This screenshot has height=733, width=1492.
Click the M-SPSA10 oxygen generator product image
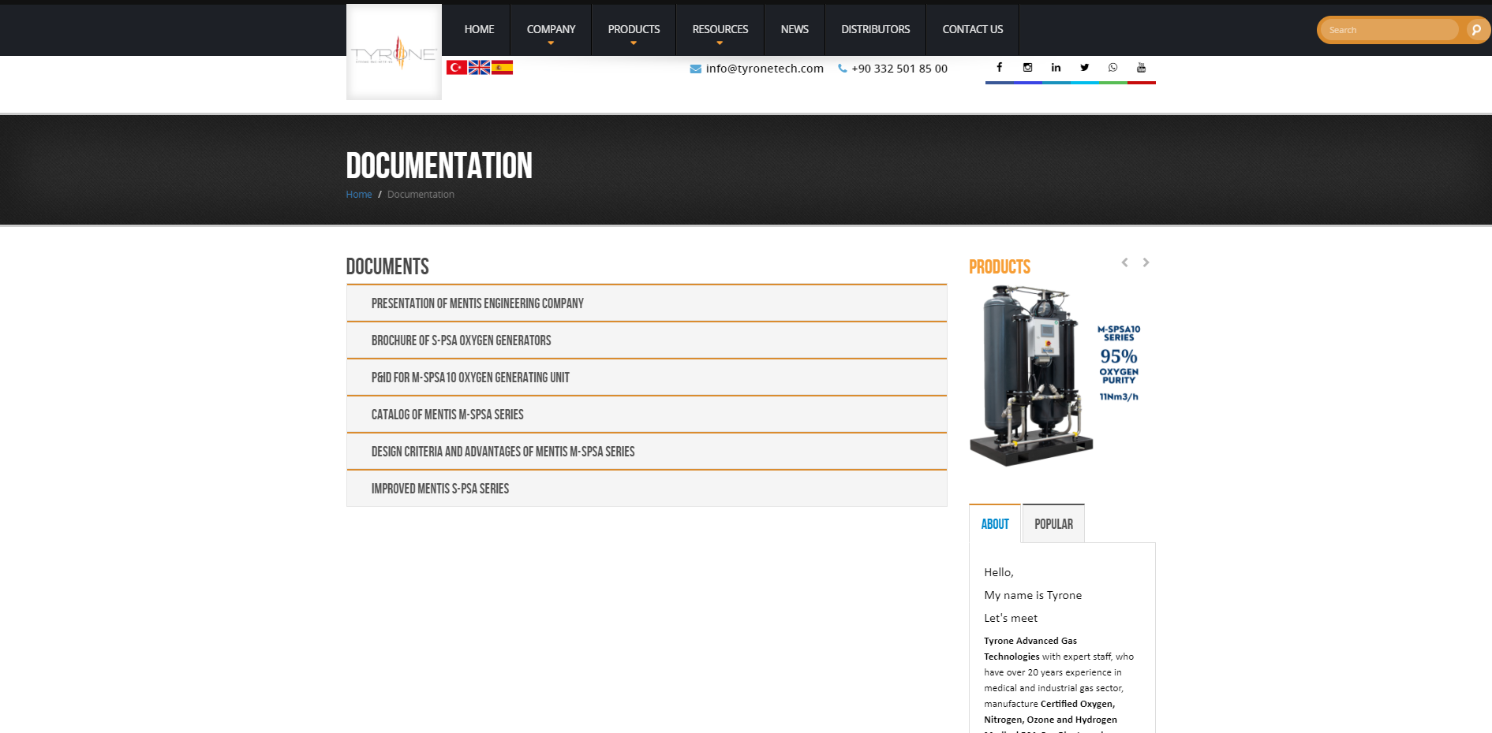1062,376
